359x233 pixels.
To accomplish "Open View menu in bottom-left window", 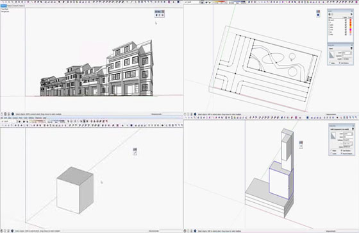I will click(10, 118).
